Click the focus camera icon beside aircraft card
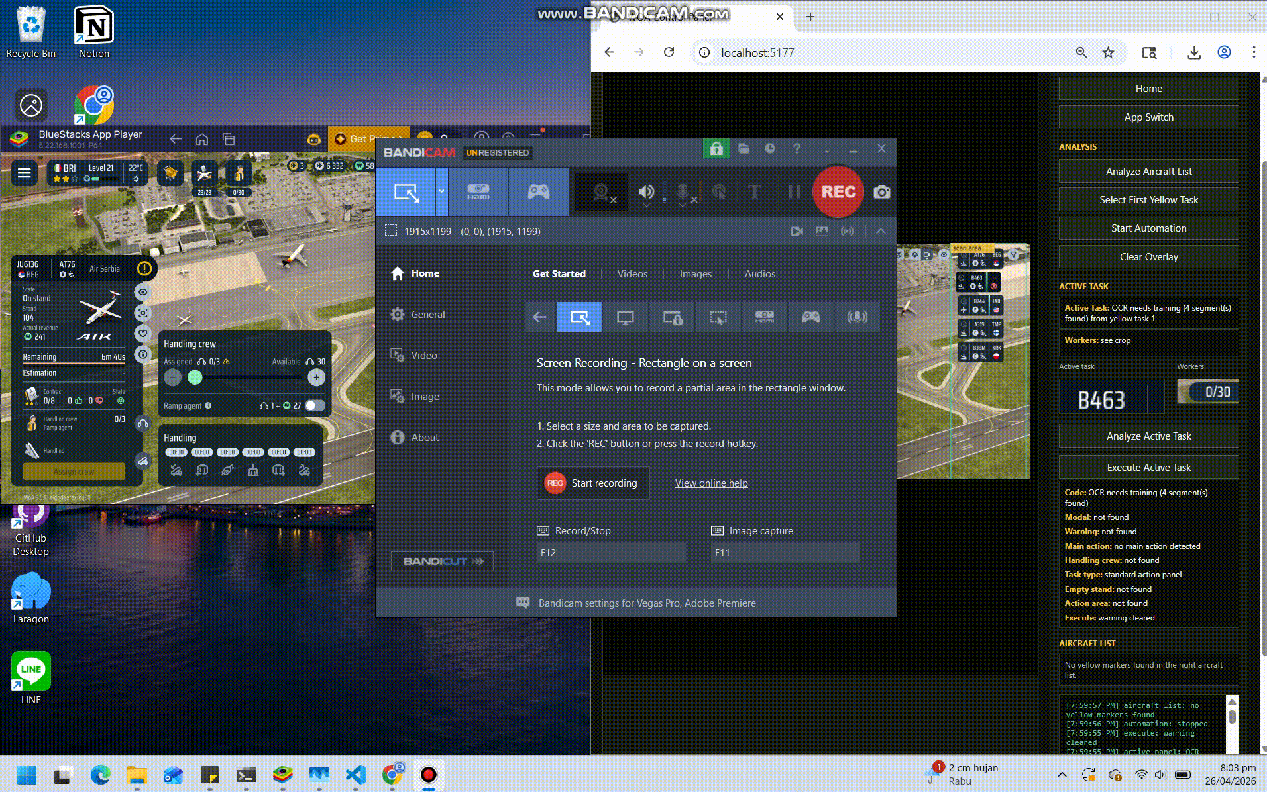Image resolution: width=1267 pixels, height=792 pixels. pos(142,313)
